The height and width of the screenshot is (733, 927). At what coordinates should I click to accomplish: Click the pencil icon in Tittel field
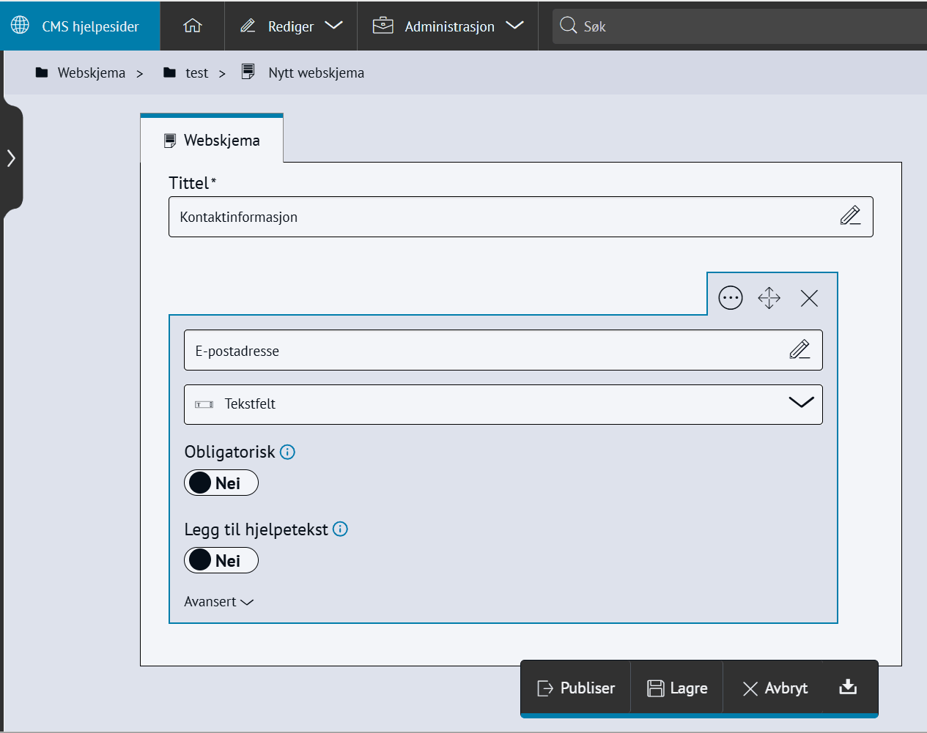850,216
